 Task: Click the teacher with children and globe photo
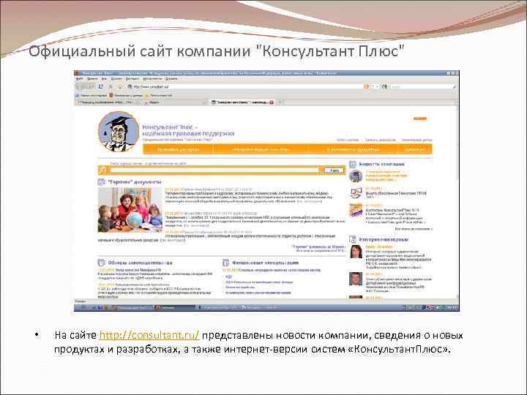click(130, 210)
